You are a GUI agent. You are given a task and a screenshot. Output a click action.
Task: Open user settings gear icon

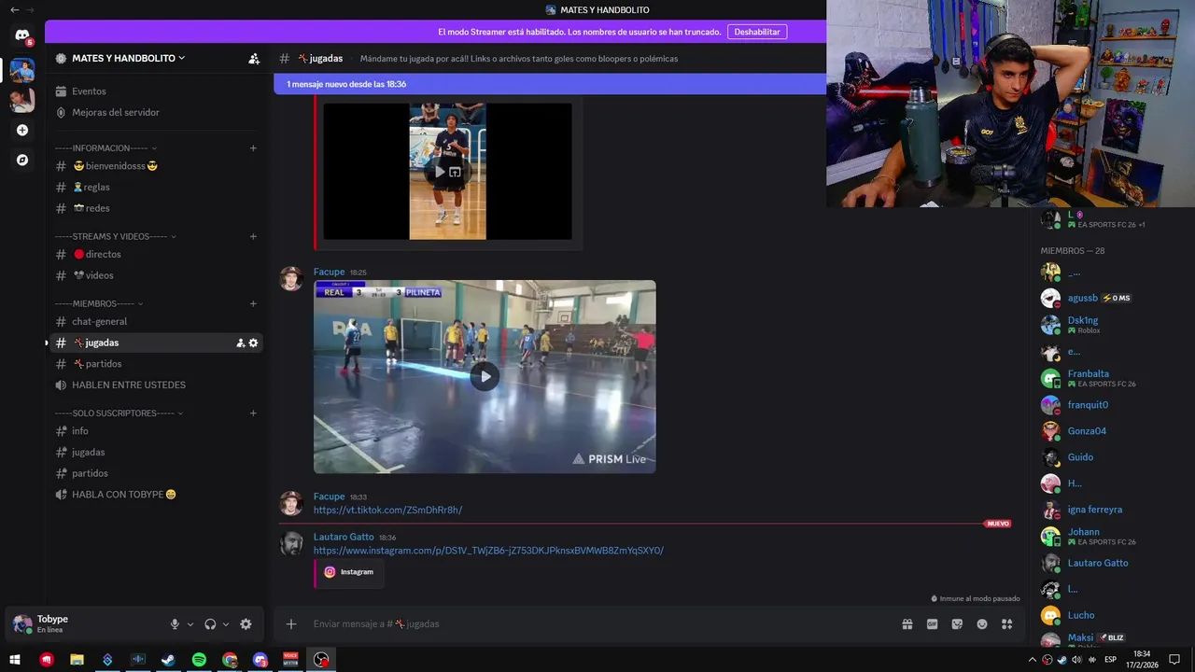246,624
